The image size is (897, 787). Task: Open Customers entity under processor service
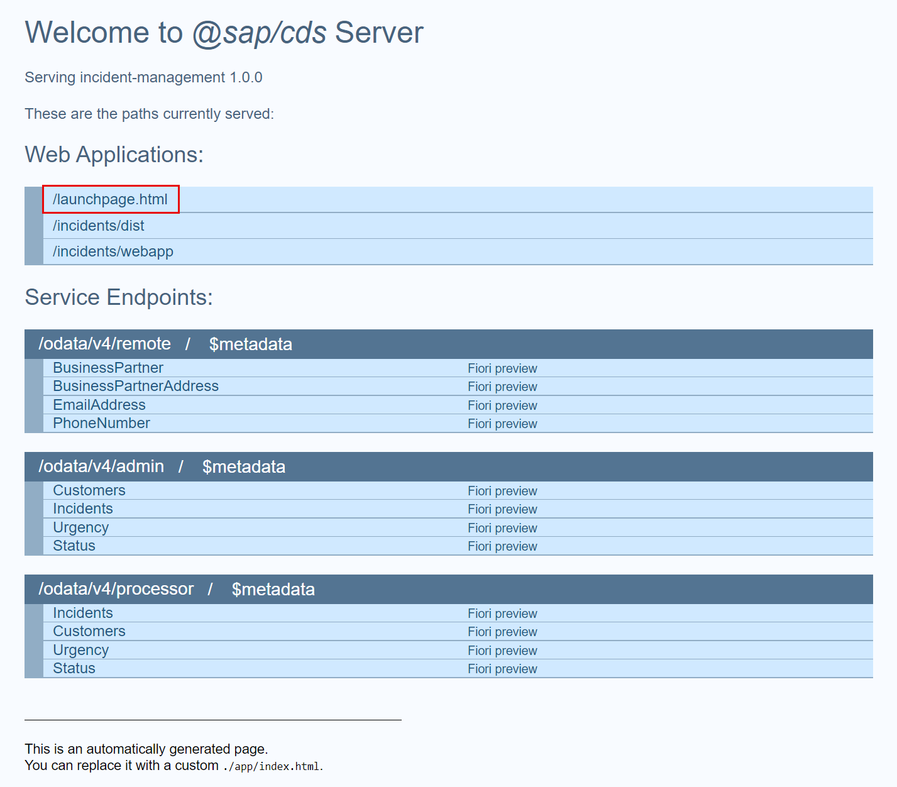(89, 631)
